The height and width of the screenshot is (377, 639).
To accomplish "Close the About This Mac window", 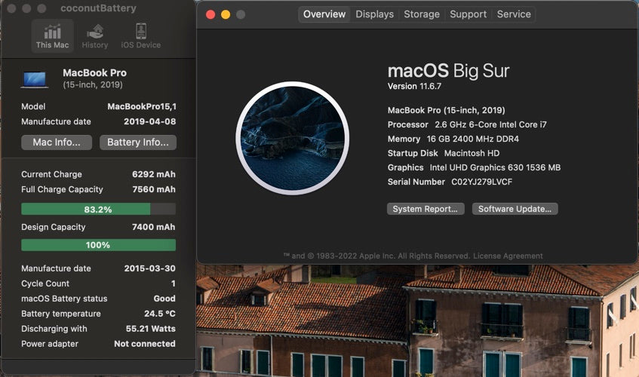I will click(210, 14).
